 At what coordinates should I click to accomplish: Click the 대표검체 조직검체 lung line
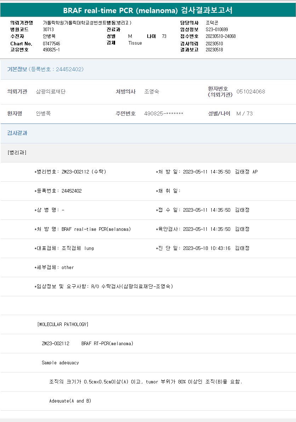64,248
